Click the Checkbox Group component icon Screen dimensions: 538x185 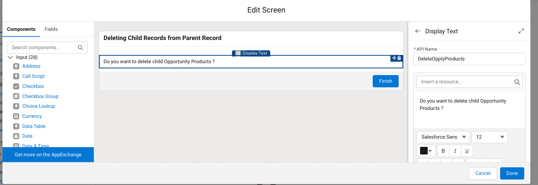[16, 96]
